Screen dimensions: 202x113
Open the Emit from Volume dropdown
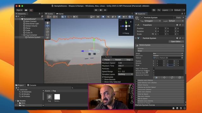click(168, 56)
